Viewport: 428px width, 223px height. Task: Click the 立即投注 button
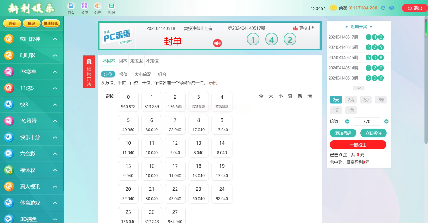pos(373,133)
